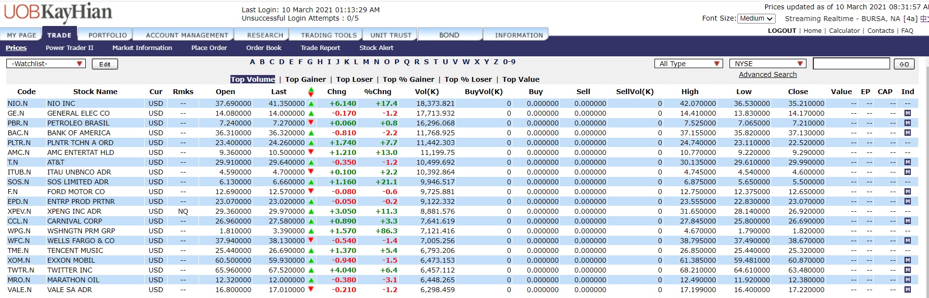Open the NYSE exchange dropdown
The width and height of the screenshot is (929, 298).
click(x=768, y=64)
